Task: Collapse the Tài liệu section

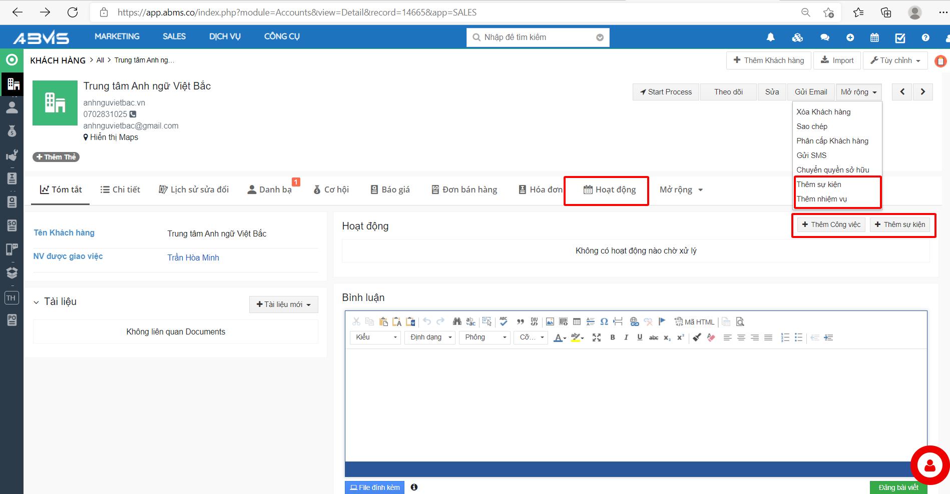Action: (x=36, y=302)
